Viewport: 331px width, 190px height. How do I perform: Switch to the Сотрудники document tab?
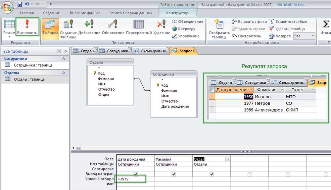point(114,51)
